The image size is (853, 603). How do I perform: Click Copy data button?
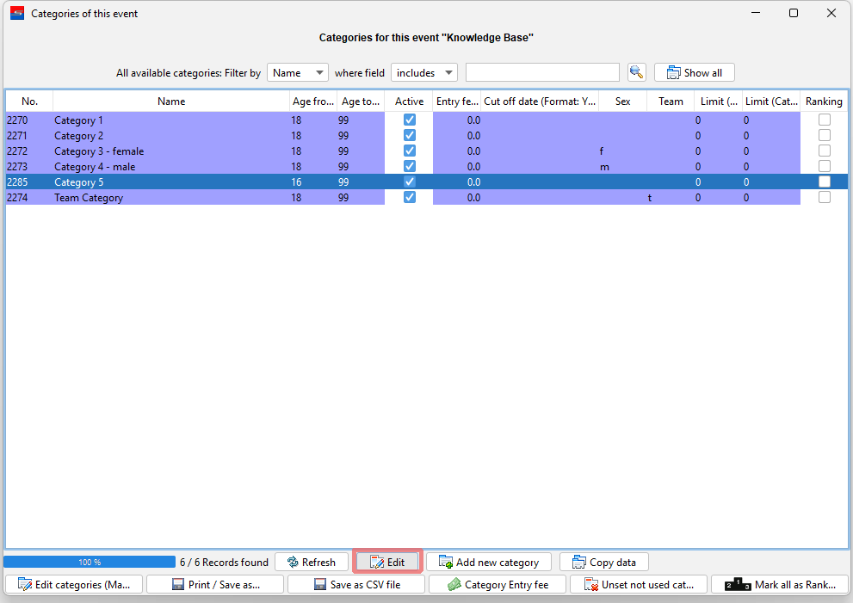(603, 562)
